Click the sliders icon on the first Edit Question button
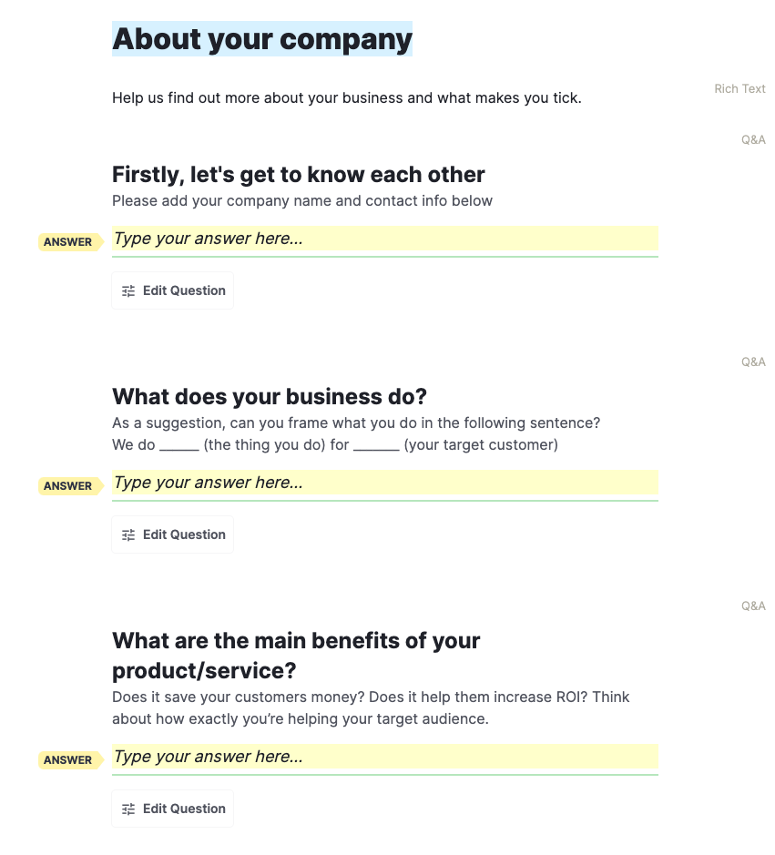 click(x=127, y=290)
